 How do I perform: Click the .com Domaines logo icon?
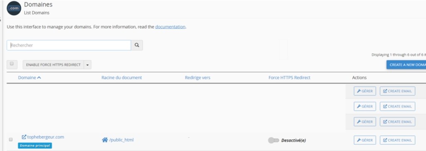click(x=14, y=8)
